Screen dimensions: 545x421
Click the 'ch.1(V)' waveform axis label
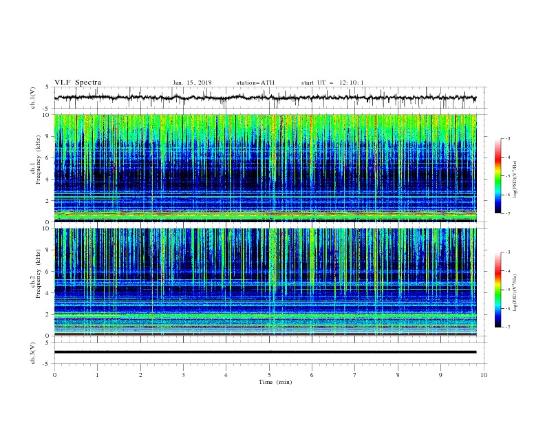click(33, 98)
